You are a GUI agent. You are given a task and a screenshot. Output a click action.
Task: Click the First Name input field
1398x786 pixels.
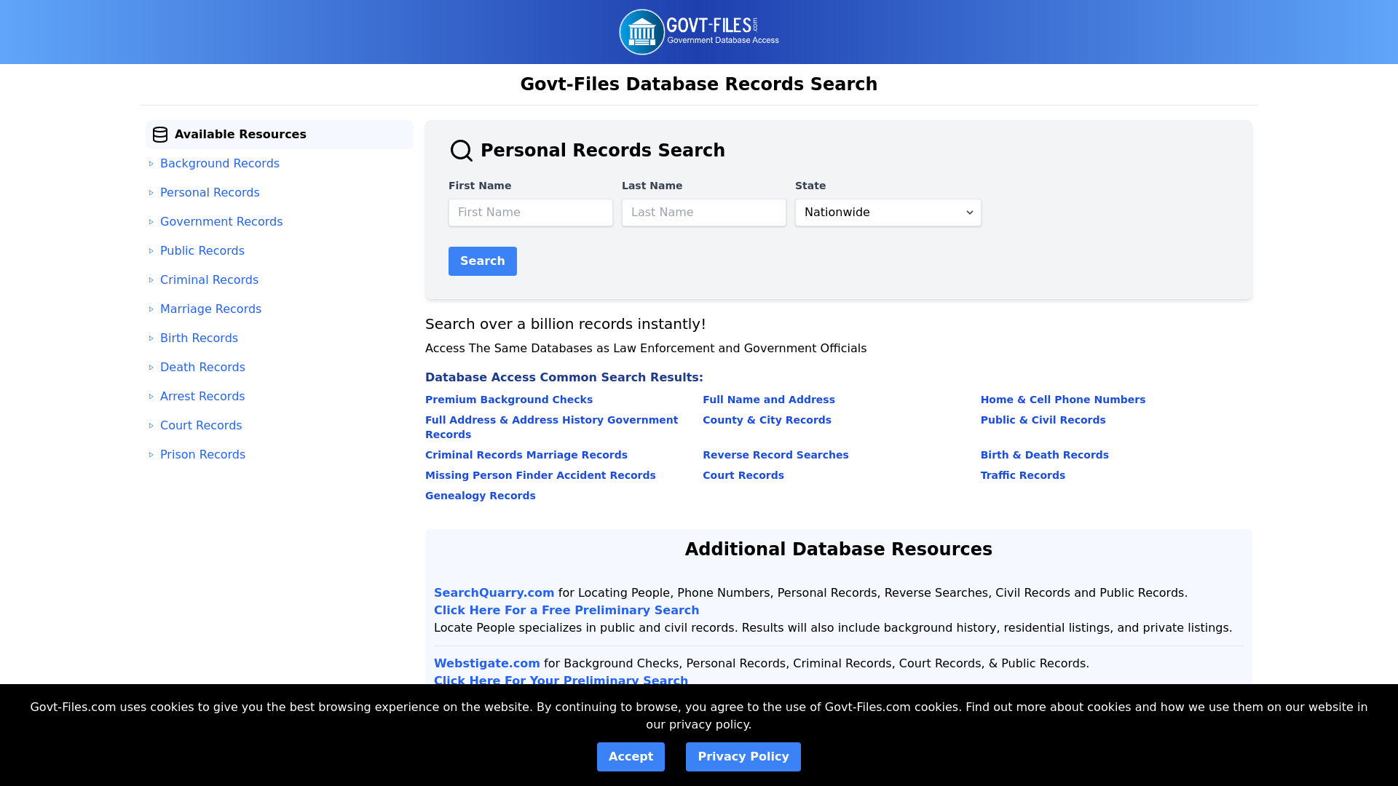[x=531, y=212]
